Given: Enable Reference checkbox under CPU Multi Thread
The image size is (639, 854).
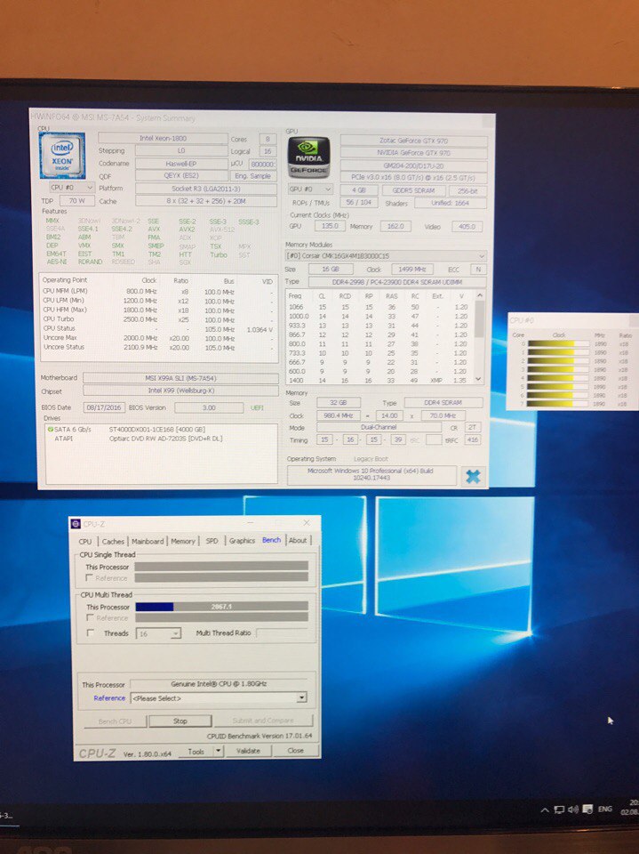Looking at the screenshot, I should tap(91, 617).
